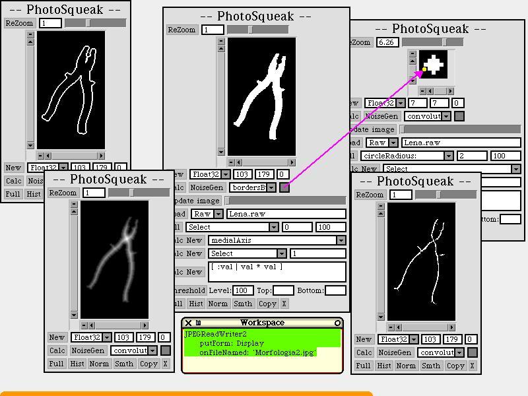This screenshot has height=396, width=528.
Task: Click ReZoom in the bottom-left PhotoSqueak window
Action: [x=63, y=193]
